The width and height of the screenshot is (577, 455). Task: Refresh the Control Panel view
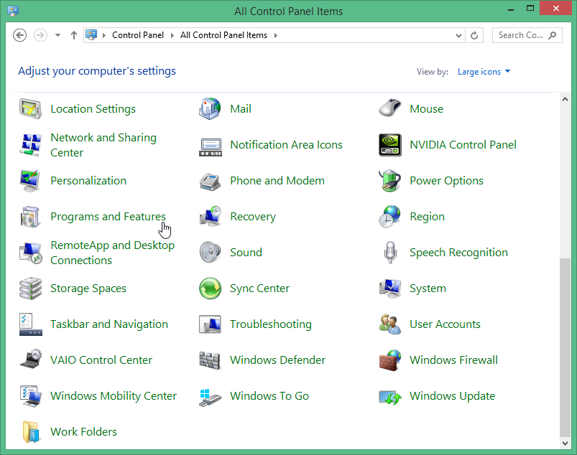pos(474,36)
